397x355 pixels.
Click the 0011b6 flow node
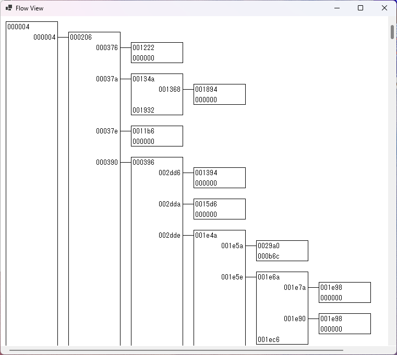tap(157, 136)
